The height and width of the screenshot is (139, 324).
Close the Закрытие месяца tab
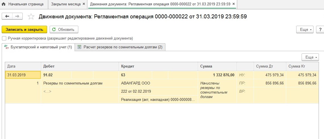(x=84, y=4)
